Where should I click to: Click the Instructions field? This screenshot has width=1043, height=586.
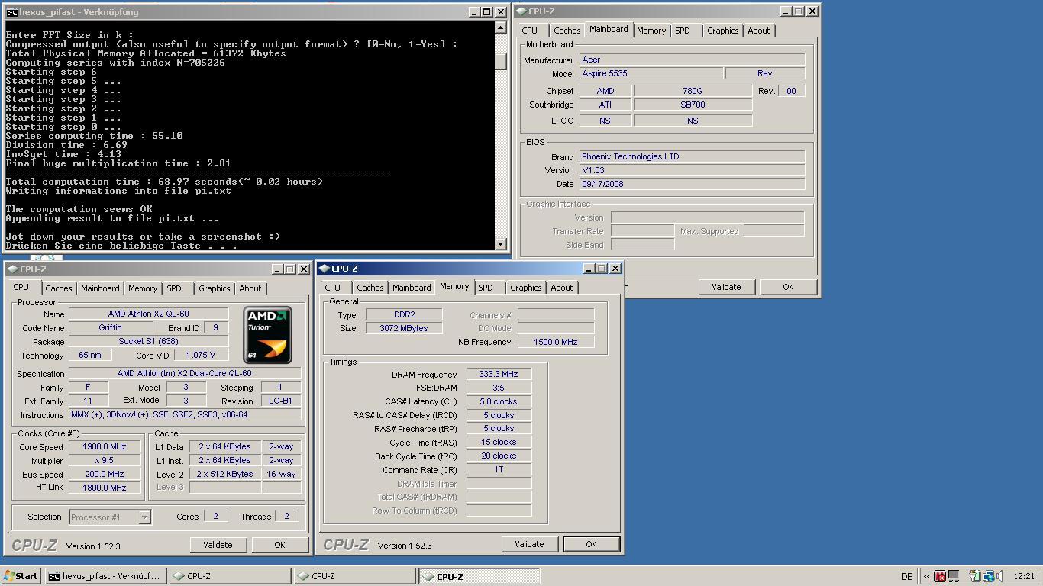[185, 415]
